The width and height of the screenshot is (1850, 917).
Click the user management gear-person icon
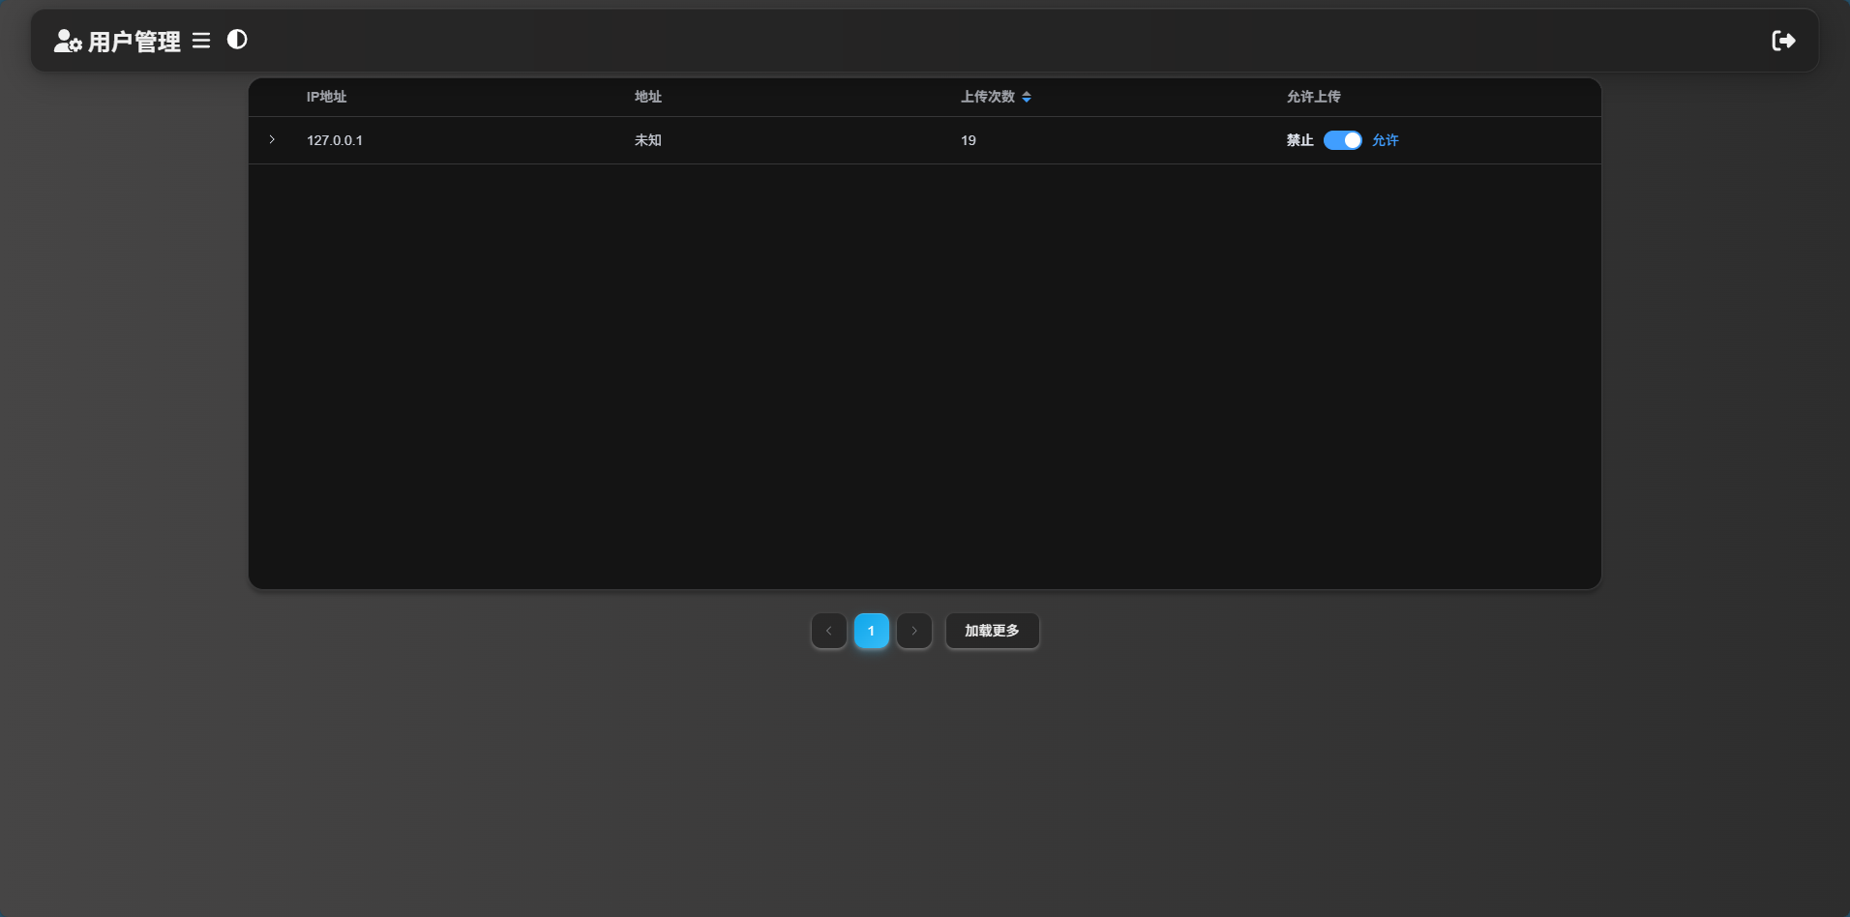67,41
